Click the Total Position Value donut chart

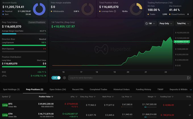(x=136, y=9)
